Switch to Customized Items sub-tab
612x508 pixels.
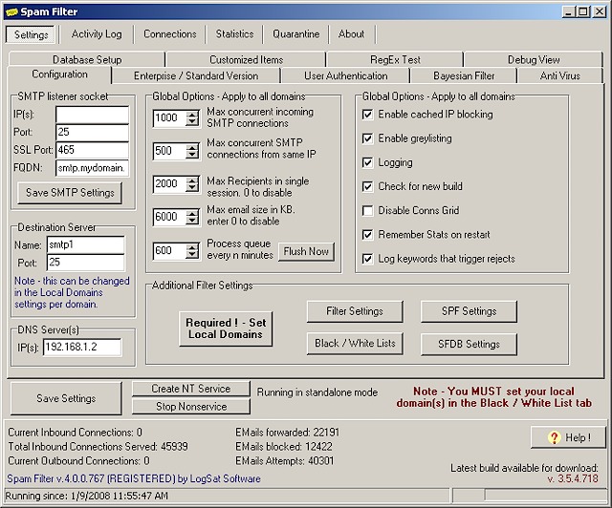pyautogui.click(x=247, y=59)
